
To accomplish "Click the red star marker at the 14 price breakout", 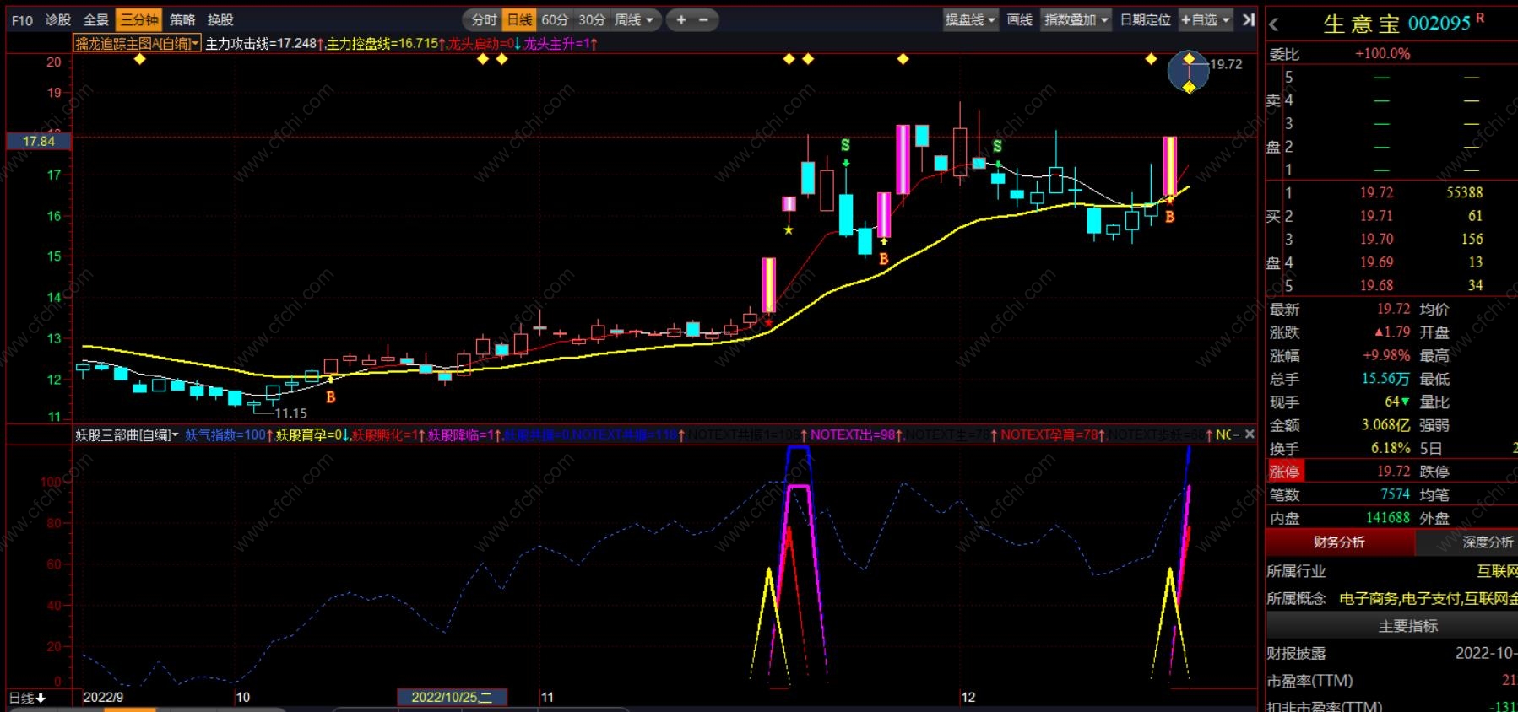I will [768, 322].
